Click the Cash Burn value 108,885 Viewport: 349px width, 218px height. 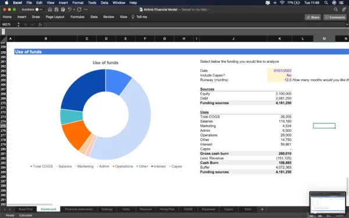point(285,163)
